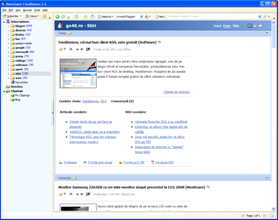
Task: Open the Tools menu
Action: tap(37, 10)
